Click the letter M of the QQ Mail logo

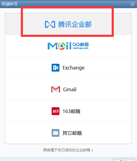click(x=53, y=46)
